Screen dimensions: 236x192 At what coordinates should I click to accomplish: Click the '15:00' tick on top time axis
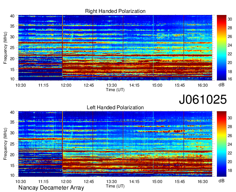pos(157,85)
